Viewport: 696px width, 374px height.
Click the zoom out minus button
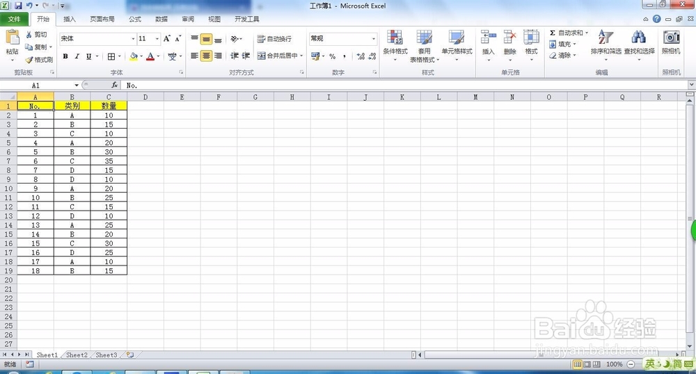click(x=631, y=364)
